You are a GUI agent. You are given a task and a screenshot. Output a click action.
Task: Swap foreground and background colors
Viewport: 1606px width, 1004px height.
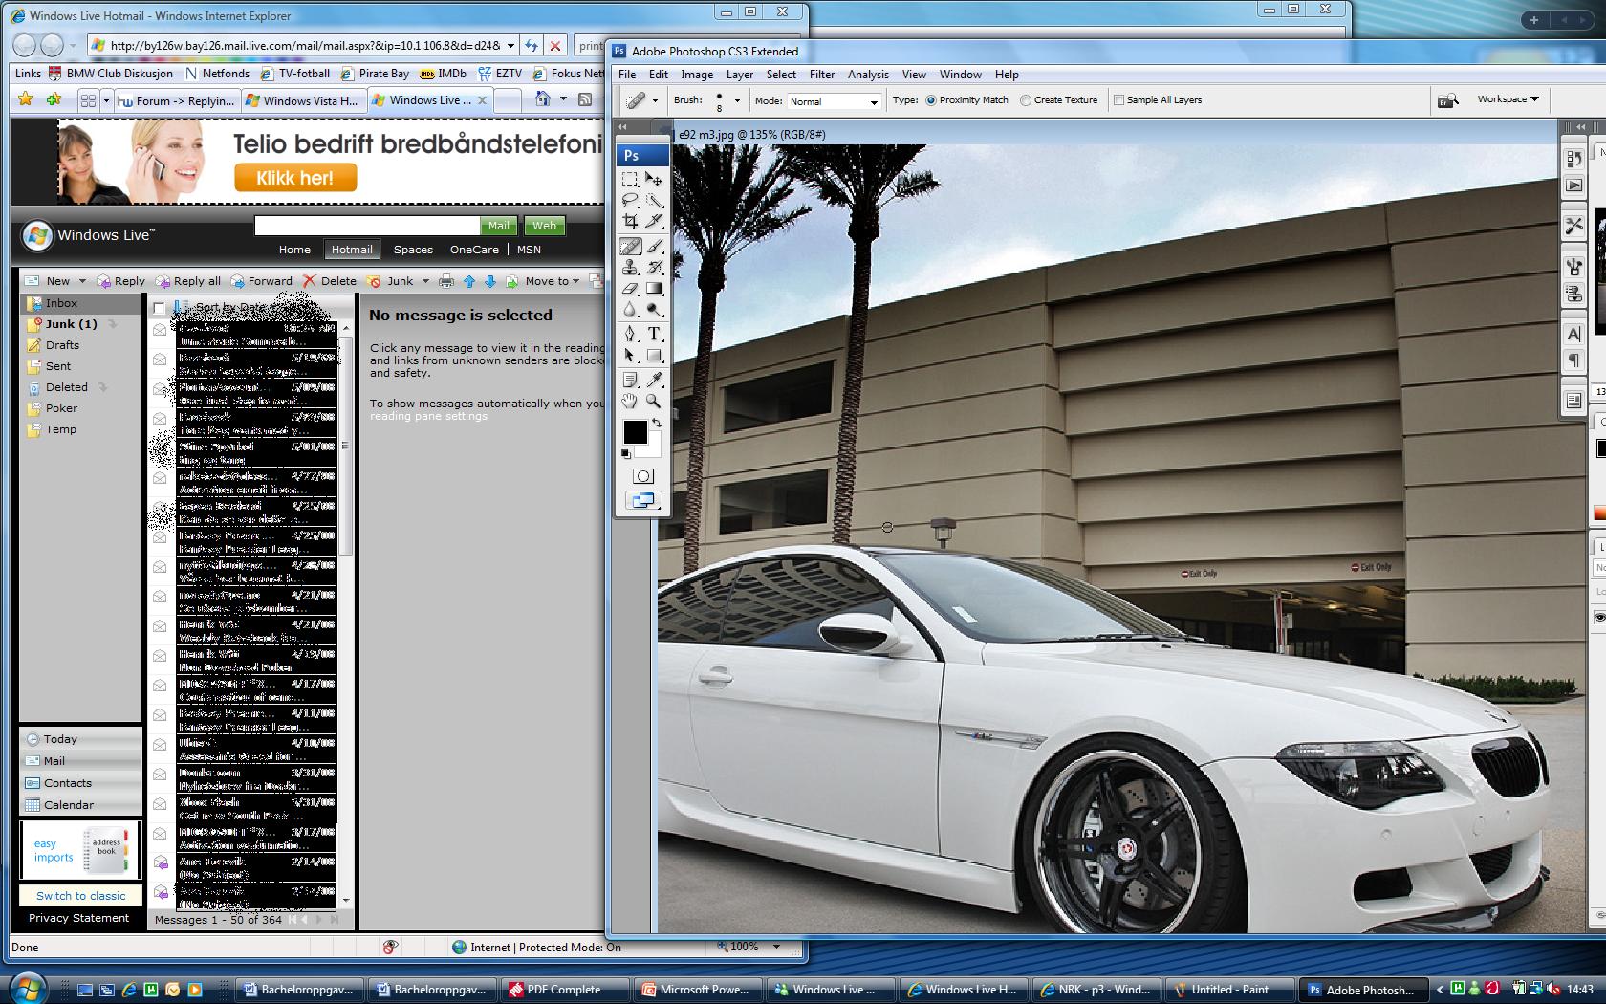657,422
